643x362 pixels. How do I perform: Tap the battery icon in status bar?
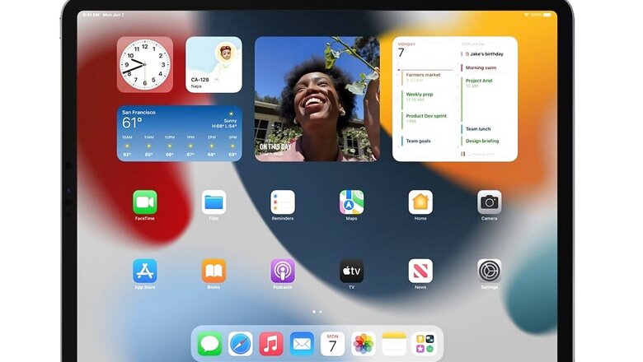point(547,15)
